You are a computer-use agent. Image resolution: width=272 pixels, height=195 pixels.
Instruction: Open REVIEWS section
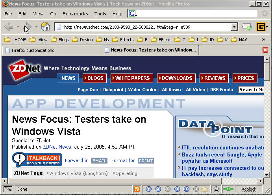coord(214,78)
